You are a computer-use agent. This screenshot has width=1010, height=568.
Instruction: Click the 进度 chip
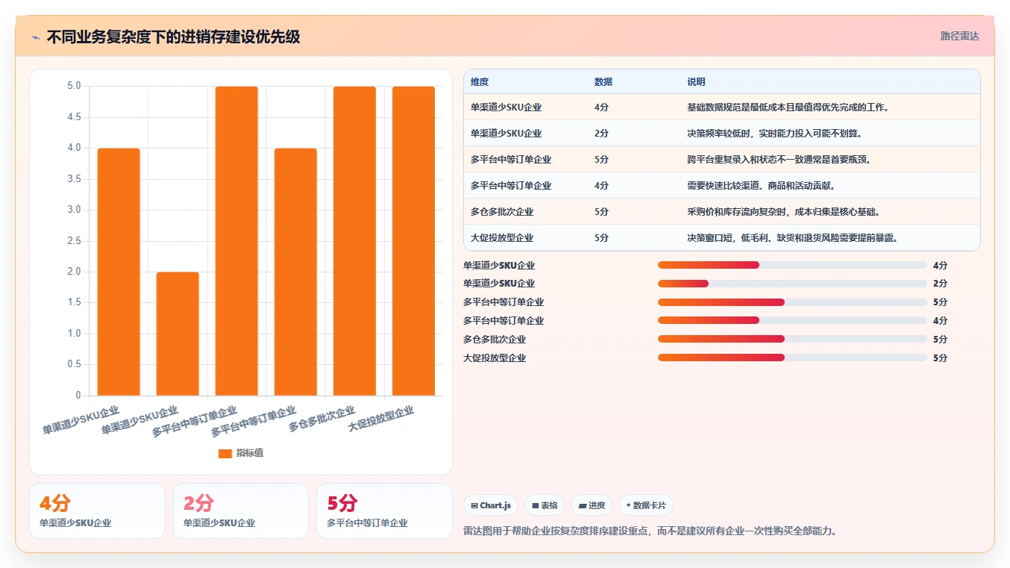coord(592,505)
